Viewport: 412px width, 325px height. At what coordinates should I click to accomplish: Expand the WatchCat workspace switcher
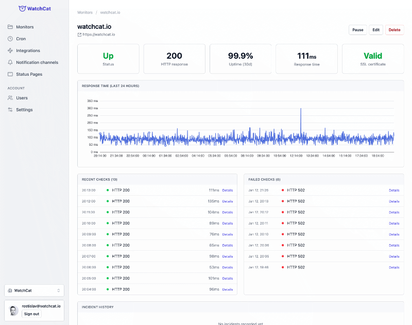[x=34, y=290]
